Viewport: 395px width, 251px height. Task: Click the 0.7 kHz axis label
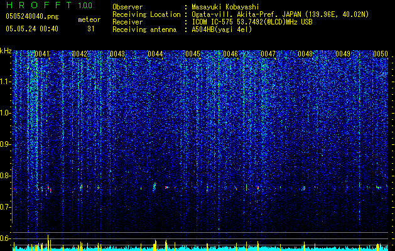[6, 207]
